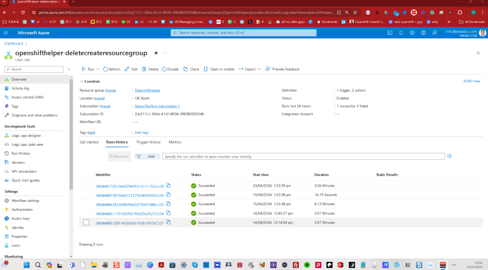Open taskbar Search magnifier
488x270 pixels.
(38, 265)
